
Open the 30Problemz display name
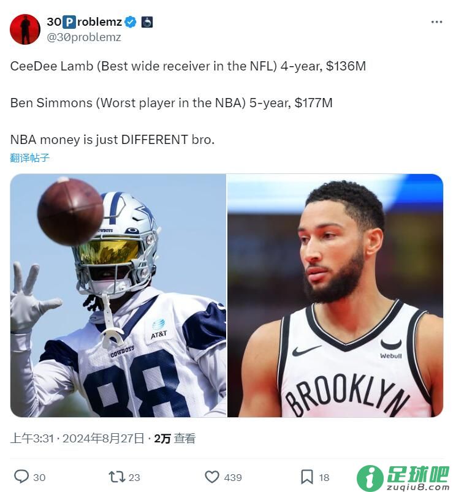pos(84,21)
